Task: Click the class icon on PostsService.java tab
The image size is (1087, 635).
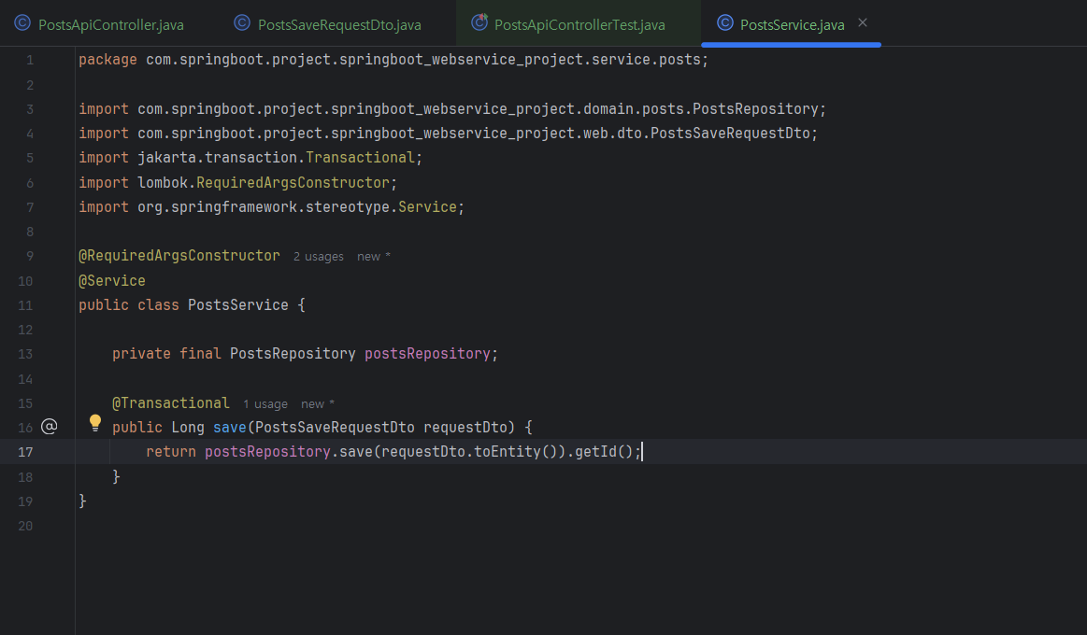Action: (x=725, y=22)
